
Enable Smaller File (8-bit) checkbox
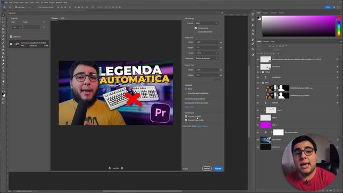(x=196, y=32)
